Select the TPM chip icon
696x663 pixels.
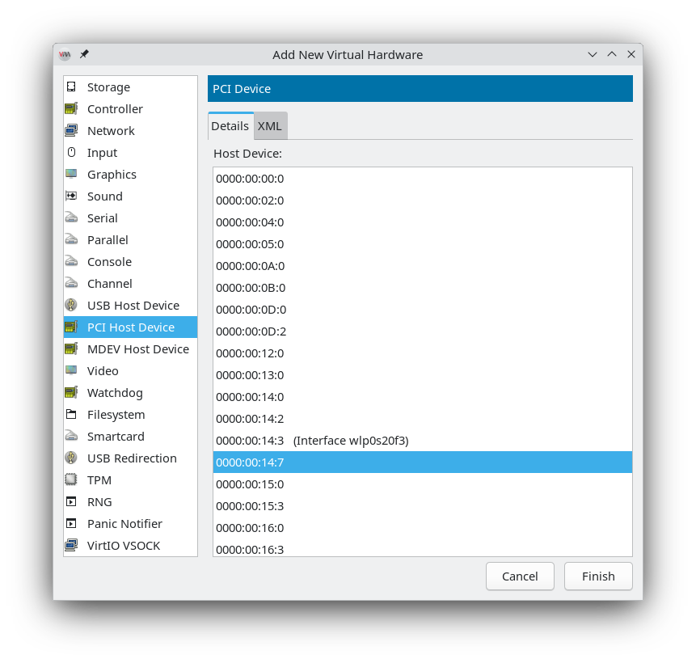[71, 480]
